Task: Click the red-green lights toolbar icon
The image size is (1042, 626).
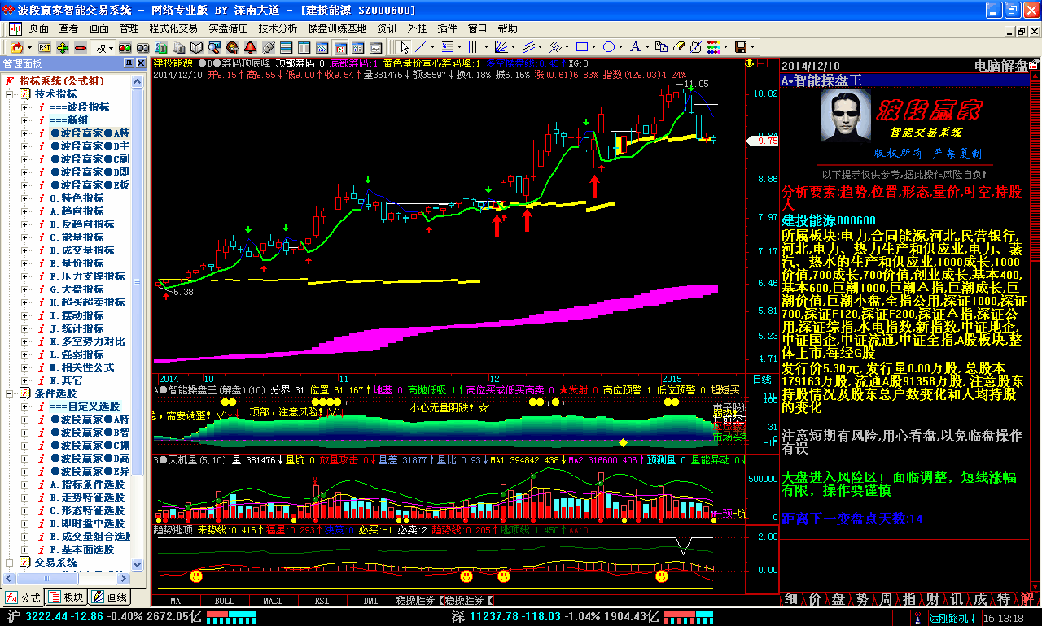Action: coord(125,47)
